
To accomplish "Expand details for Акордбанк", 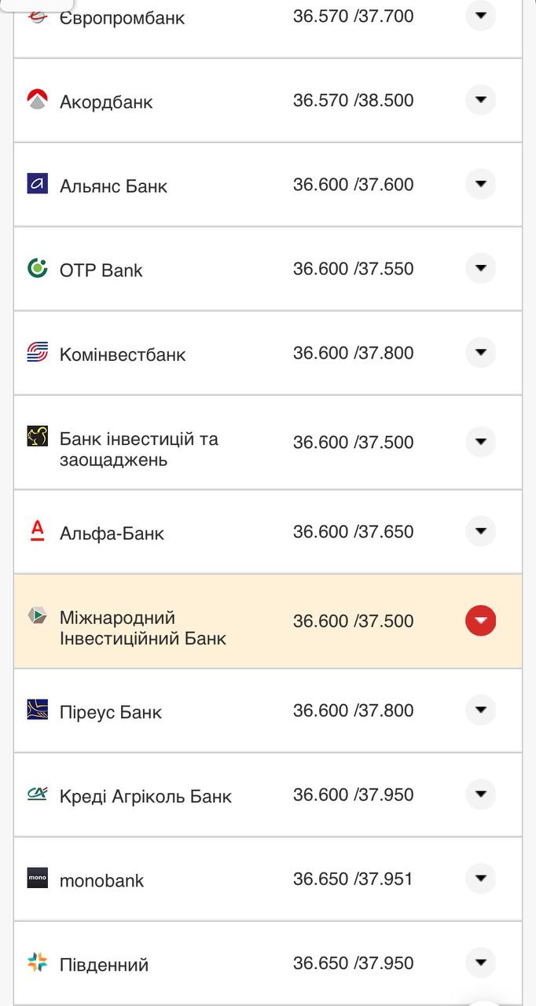I will tap(480, 100).
